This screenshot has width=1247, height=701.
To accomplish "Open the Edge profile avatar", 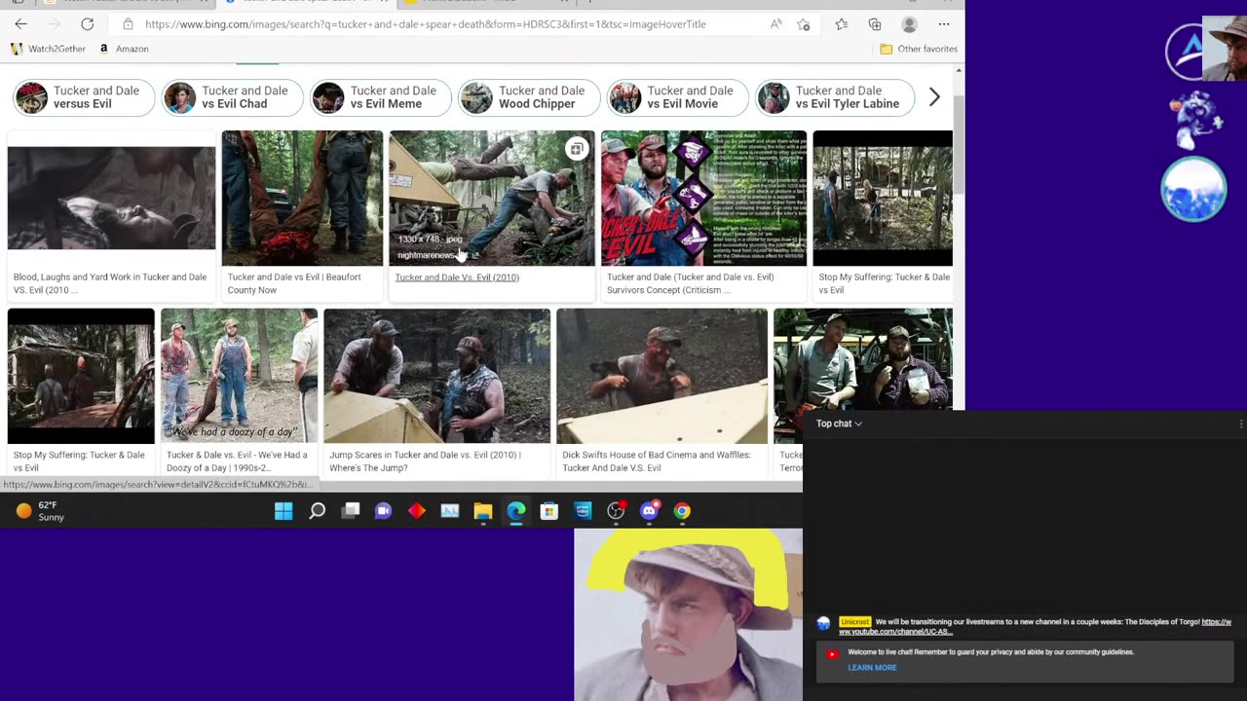I will [909, 24].
